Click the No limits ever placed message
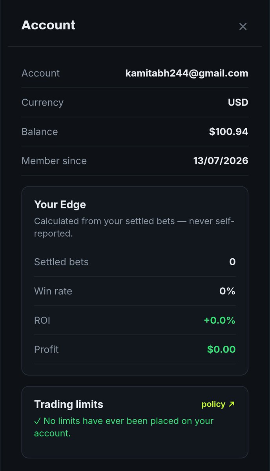The width and height of the screenshot is (270, 471). pyautogui.click(x=124, y=427)
